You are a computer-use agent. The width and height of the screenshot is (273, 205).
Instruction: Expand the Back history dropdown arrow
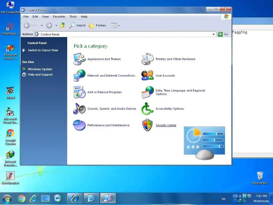tap(42, 26)
